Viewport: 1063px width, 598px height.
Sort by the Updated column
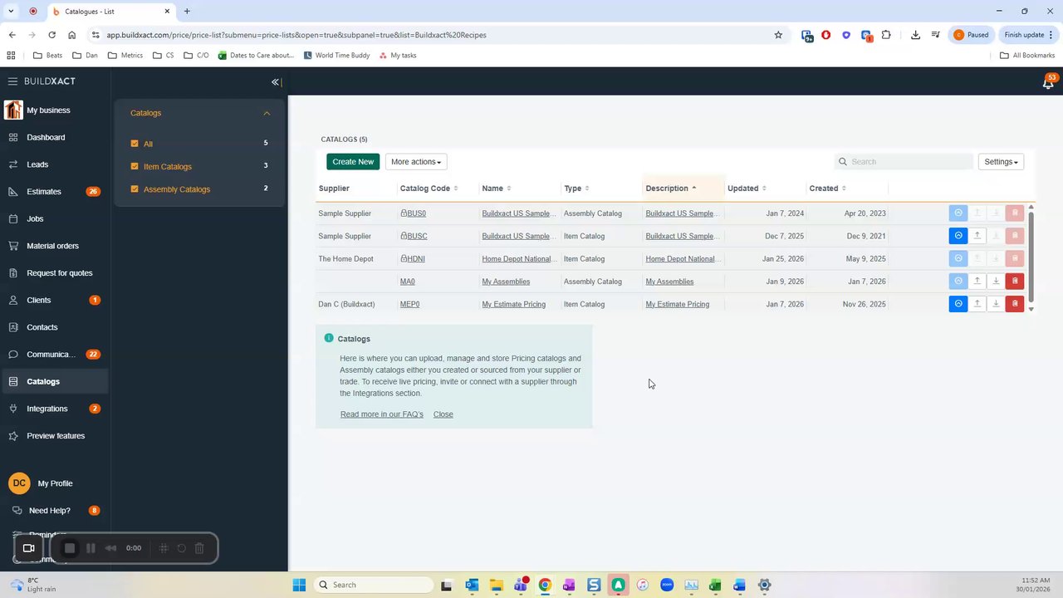[747, 189]
